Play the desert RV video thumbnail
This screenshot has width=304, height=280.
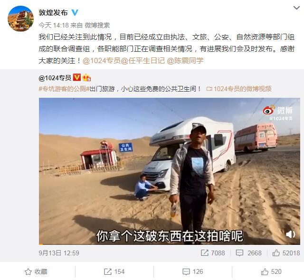point(169,171)
